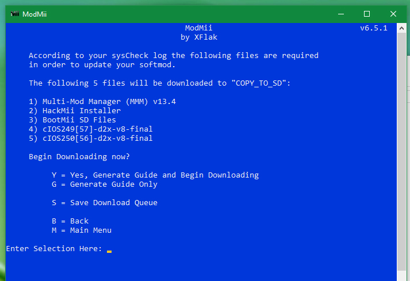Select the 'Generate Guide Only' option line
The width and height of the screenshot is (410, 281).
tap(104, 184)
